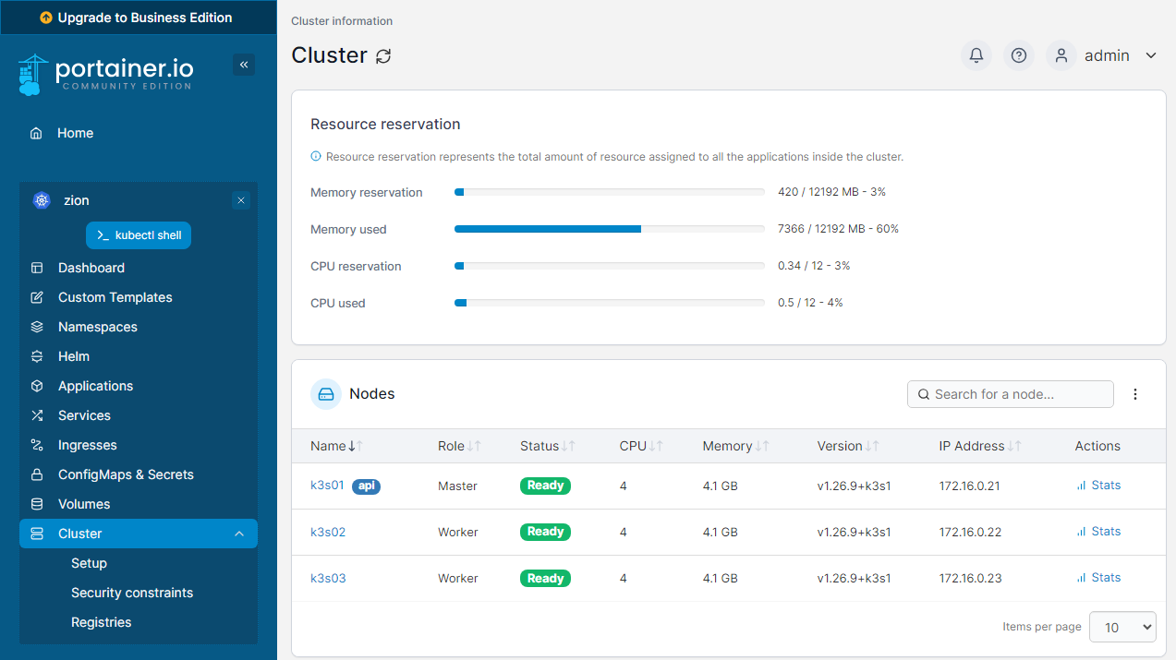This screenshot has width=1176, height=660.
Task: Click the info icon beside the reservation note
Action: tap(316, 157)
